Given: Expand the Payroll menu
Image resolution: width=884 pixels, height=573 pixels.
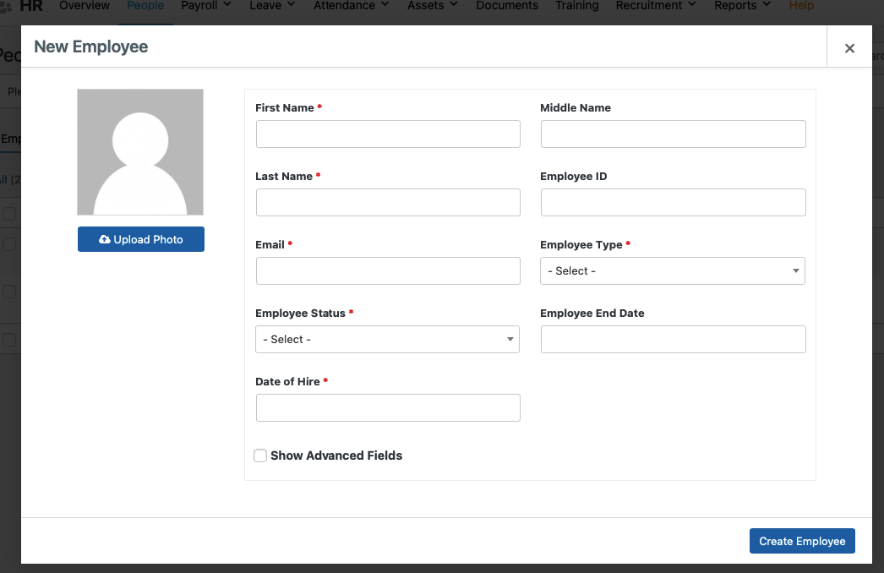Looking at the screenshot, I should click(x=206, y=6).
